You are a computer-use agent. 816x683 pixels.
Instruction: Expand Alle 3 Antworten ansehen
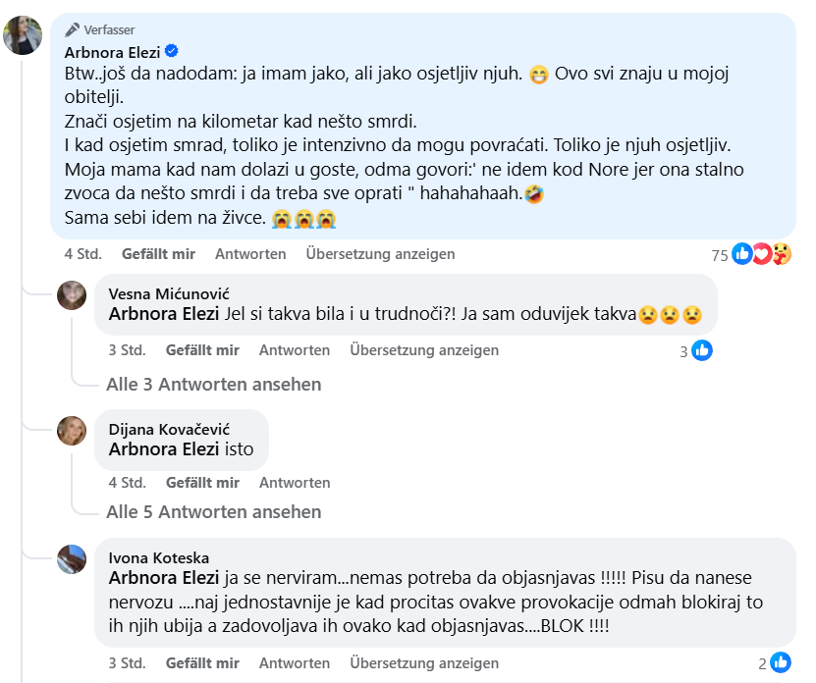[x=213, y=385]
